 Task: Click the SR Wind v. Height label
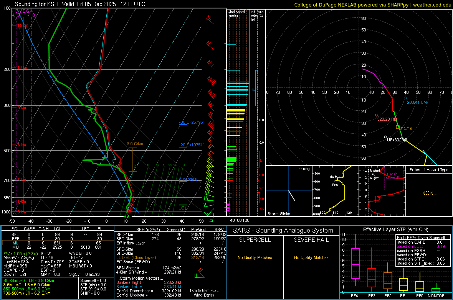[374, 174]
